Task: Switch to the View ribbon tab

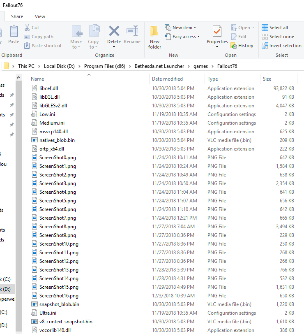Action: click(x=40, y=16)
